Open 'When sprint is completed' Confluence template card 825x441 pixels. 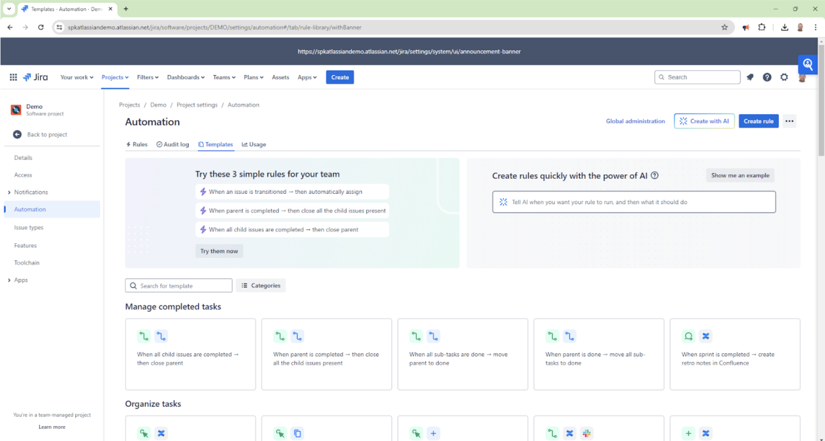pyautogui.click(x=735, y=354)
